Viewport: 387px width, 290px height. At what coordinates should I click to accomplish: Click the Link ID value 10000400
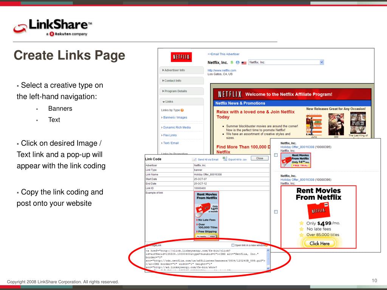coord(200,188)
